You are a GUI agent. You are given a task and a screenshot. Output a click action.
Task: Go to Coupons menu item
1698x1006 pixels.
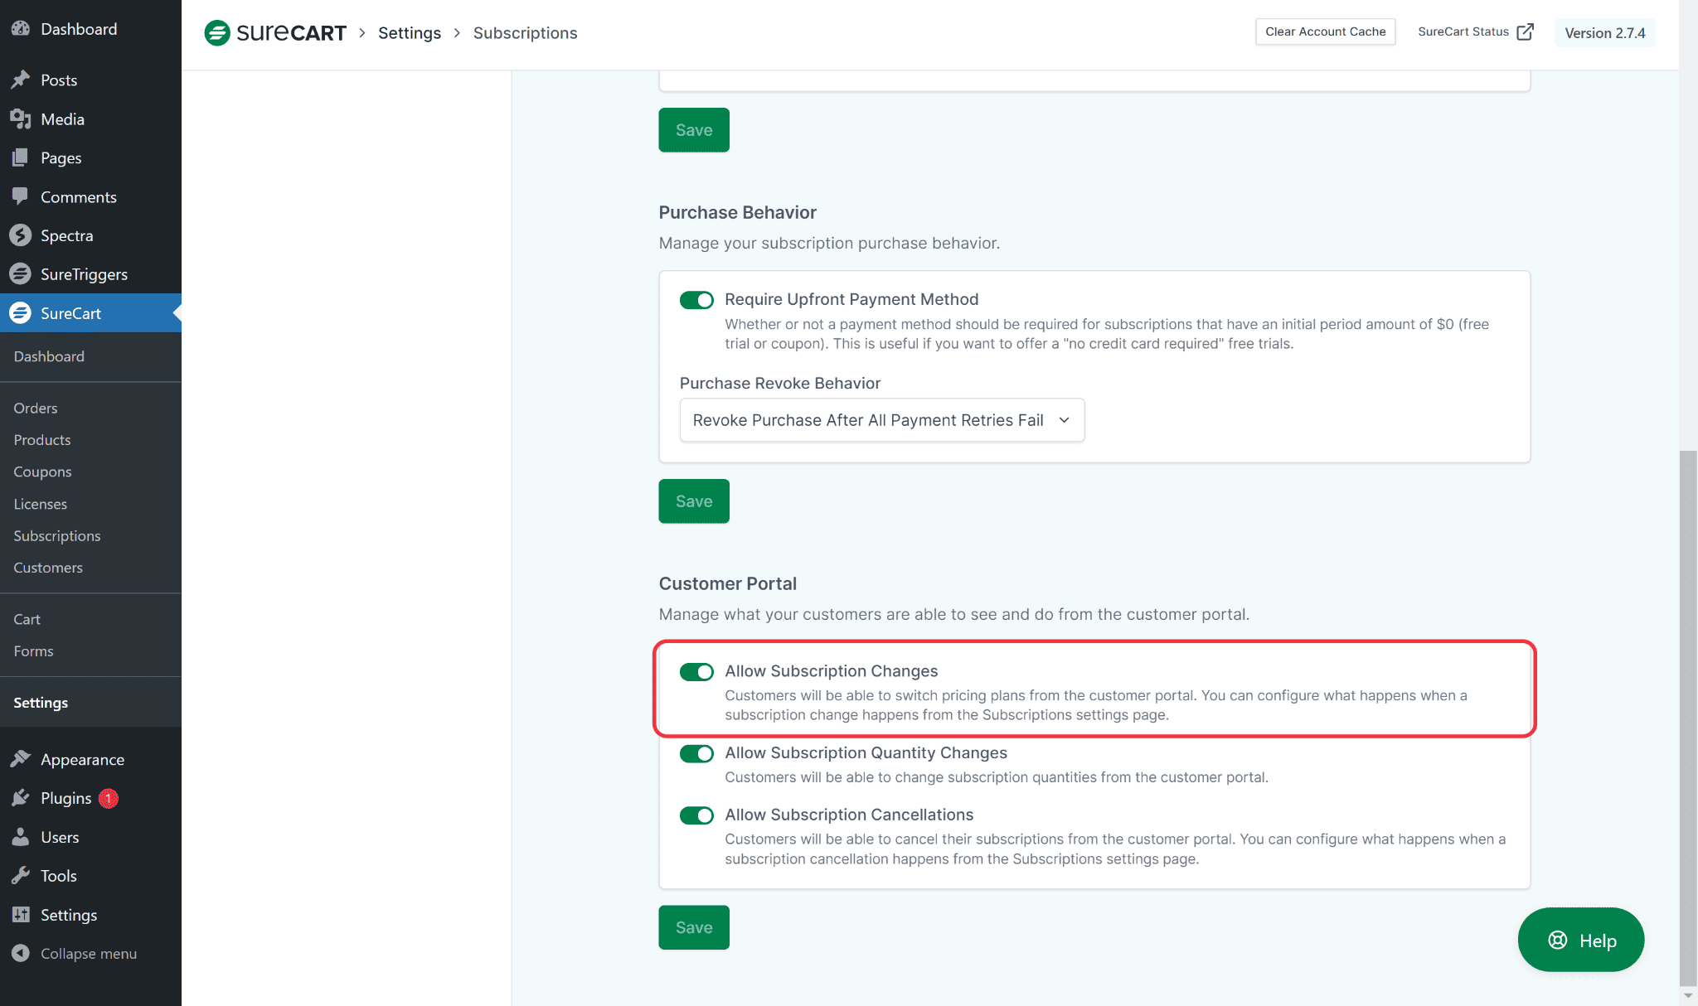[x=42, y=472]
